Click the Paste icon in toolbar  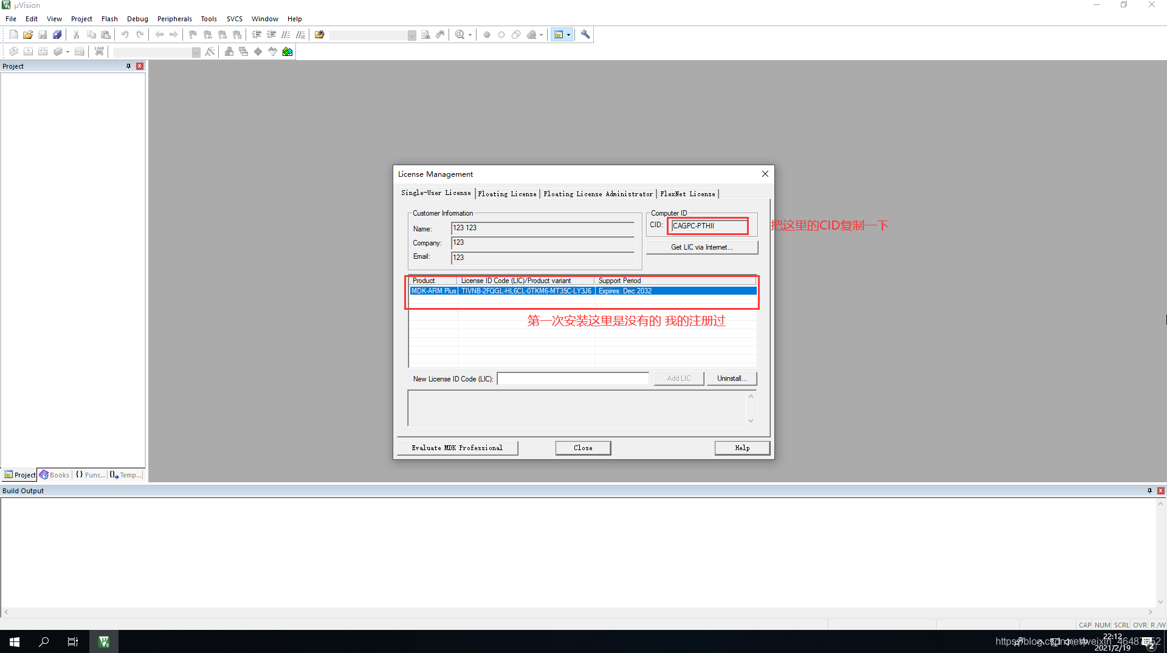106,35
